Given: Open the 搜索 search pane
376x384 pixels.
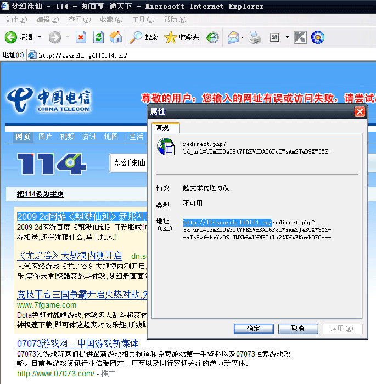Looking at the screenshot, I should (x=143, y=37).
